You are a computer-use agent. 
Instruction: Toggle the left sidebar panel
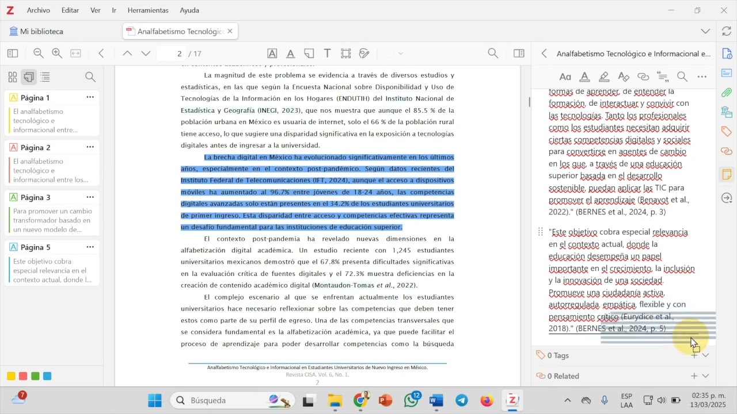[x=13, y=53]
